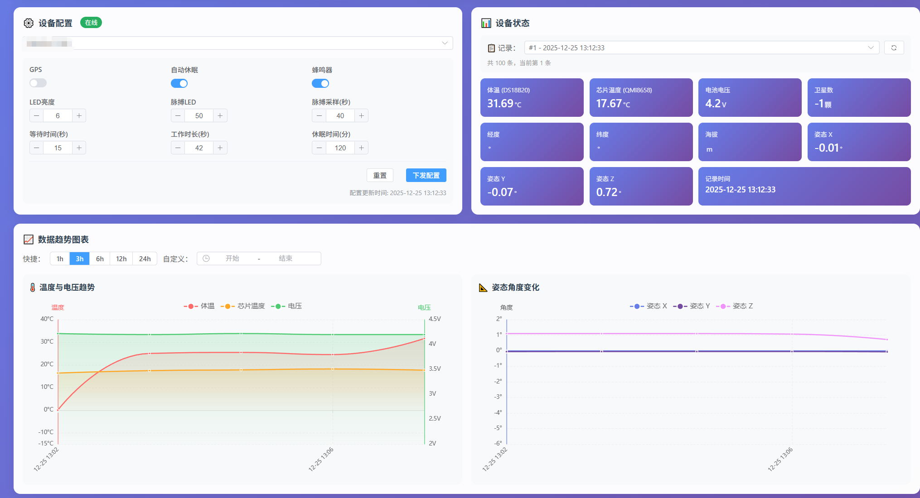Turn off 自动休眠 switch
This screenshot has height=498, width=920.
[x=179, y=83]
